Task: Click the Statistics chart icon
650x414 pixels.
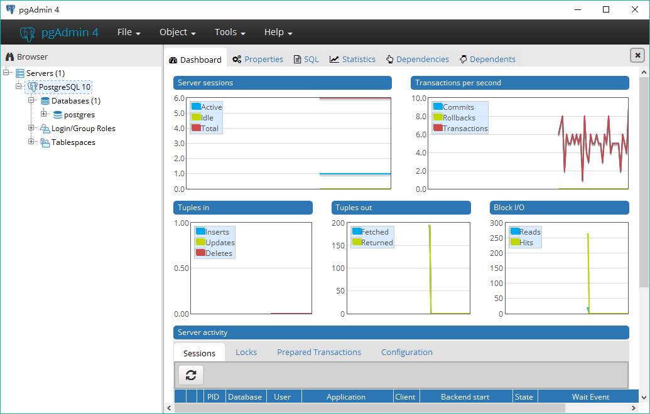Action: 334,59
